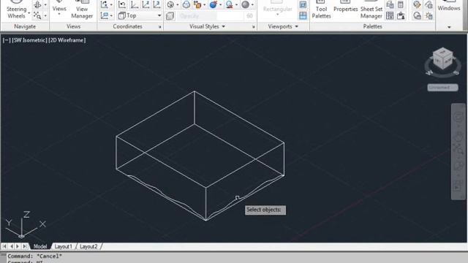Click the last-tab navigation arrow
This screenshot has width=468, height=263.
pos(24,246)
